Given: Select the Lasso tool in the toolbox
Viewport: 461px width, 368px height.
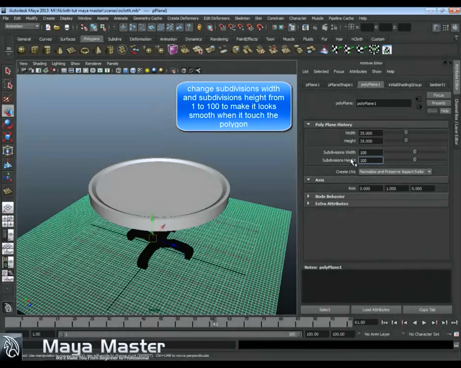Looking at the screenshot, I should 8,84.
